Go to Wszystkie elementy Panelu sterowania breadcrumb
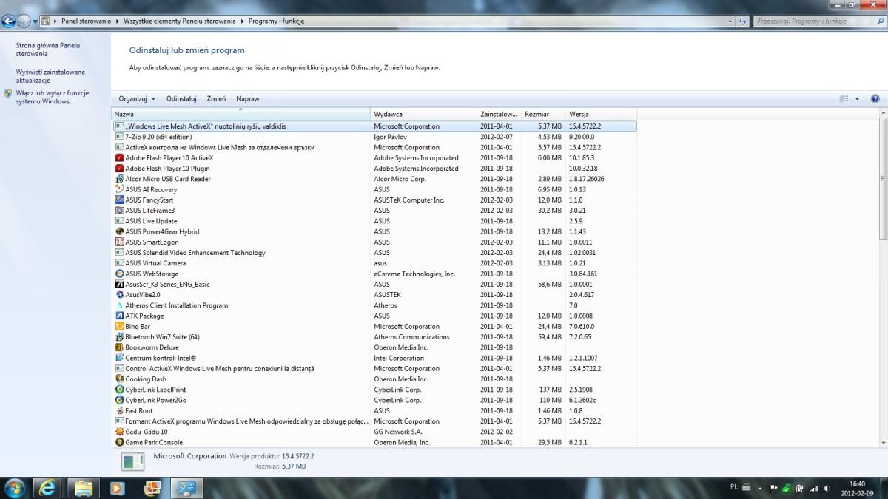The width and height of the screenshot is (888, 499). coord(179,21)
